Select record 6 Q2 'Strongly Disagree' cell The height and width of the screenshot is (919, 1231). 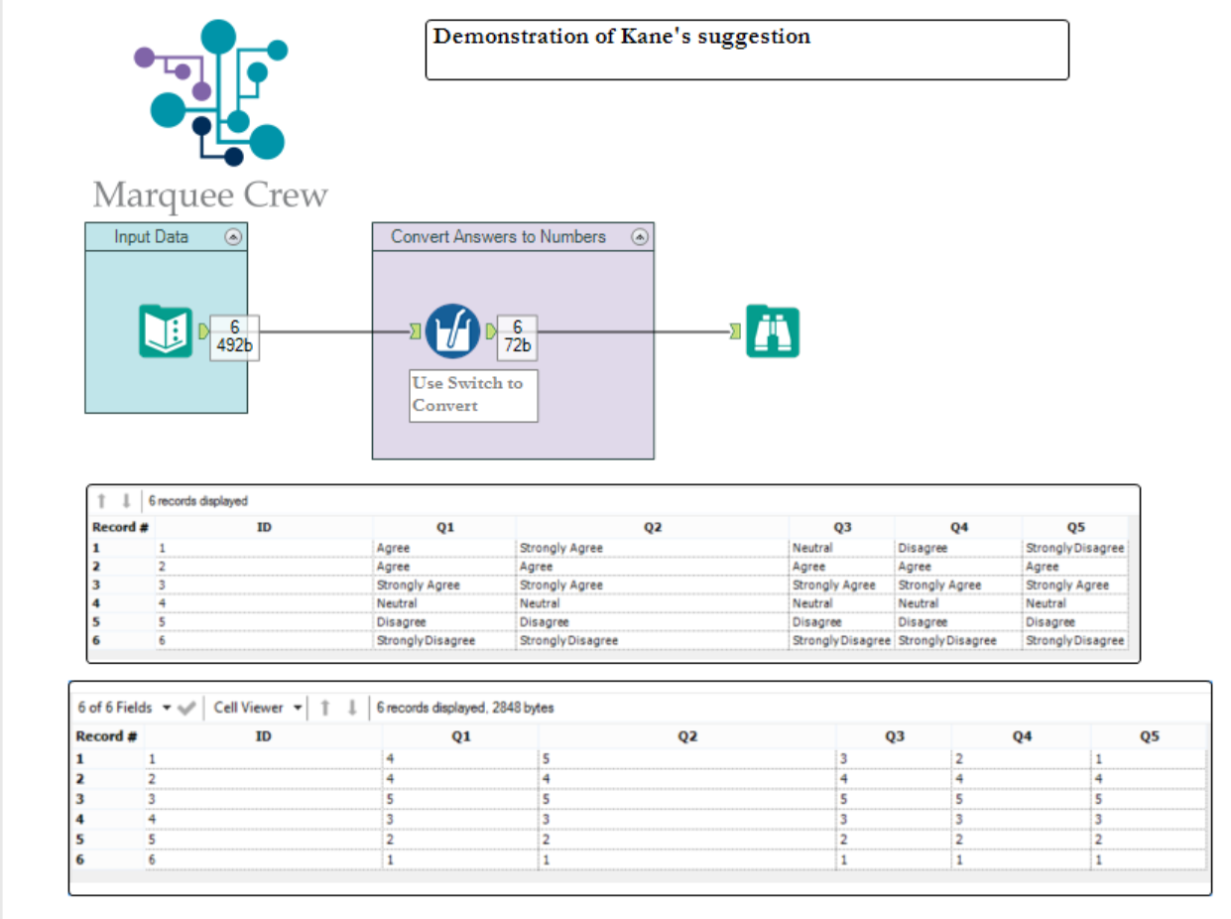[x=653, y=641]
